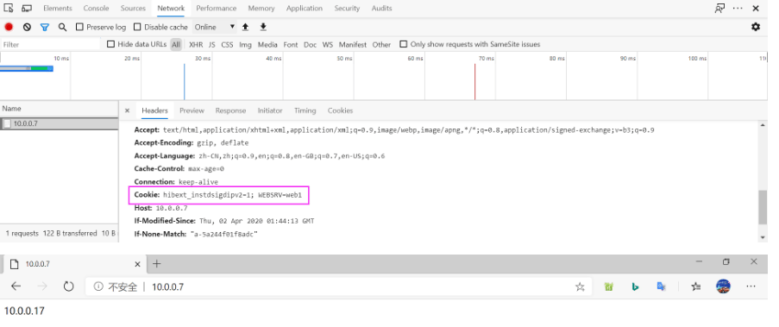Viewport: 779px width, 327px height.
Task: Filter requests by Font
Action: click(x=291, y=44)
